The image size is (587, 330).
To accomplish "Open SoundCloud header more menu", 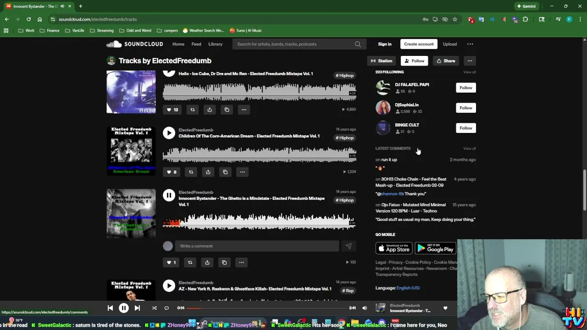I will tap(470, 44).
